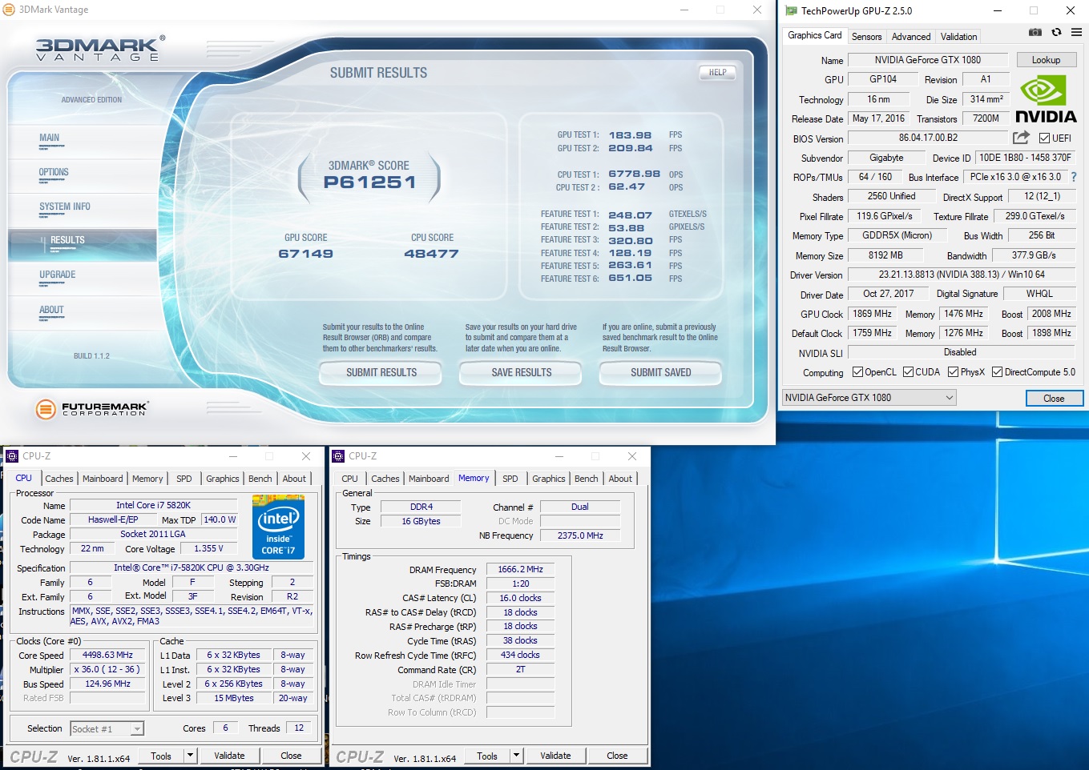This screenshot has width=1089, height=770.
Task: Click the BIOS Version 86.04.17.00.B2 field
Action: click(x=928, y=138)
